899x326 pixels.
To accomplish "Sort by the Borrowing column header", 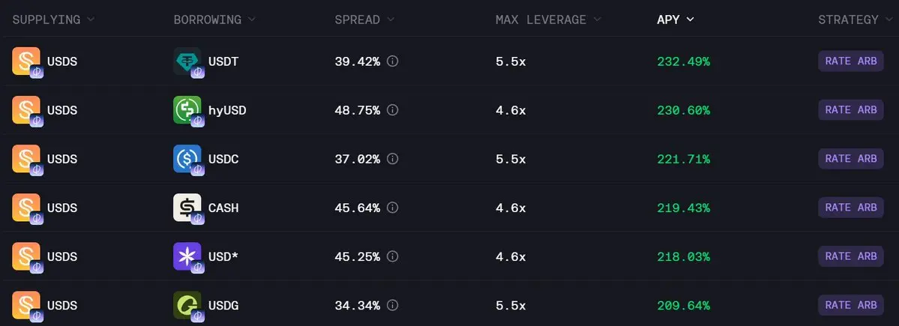I will 214,19.
